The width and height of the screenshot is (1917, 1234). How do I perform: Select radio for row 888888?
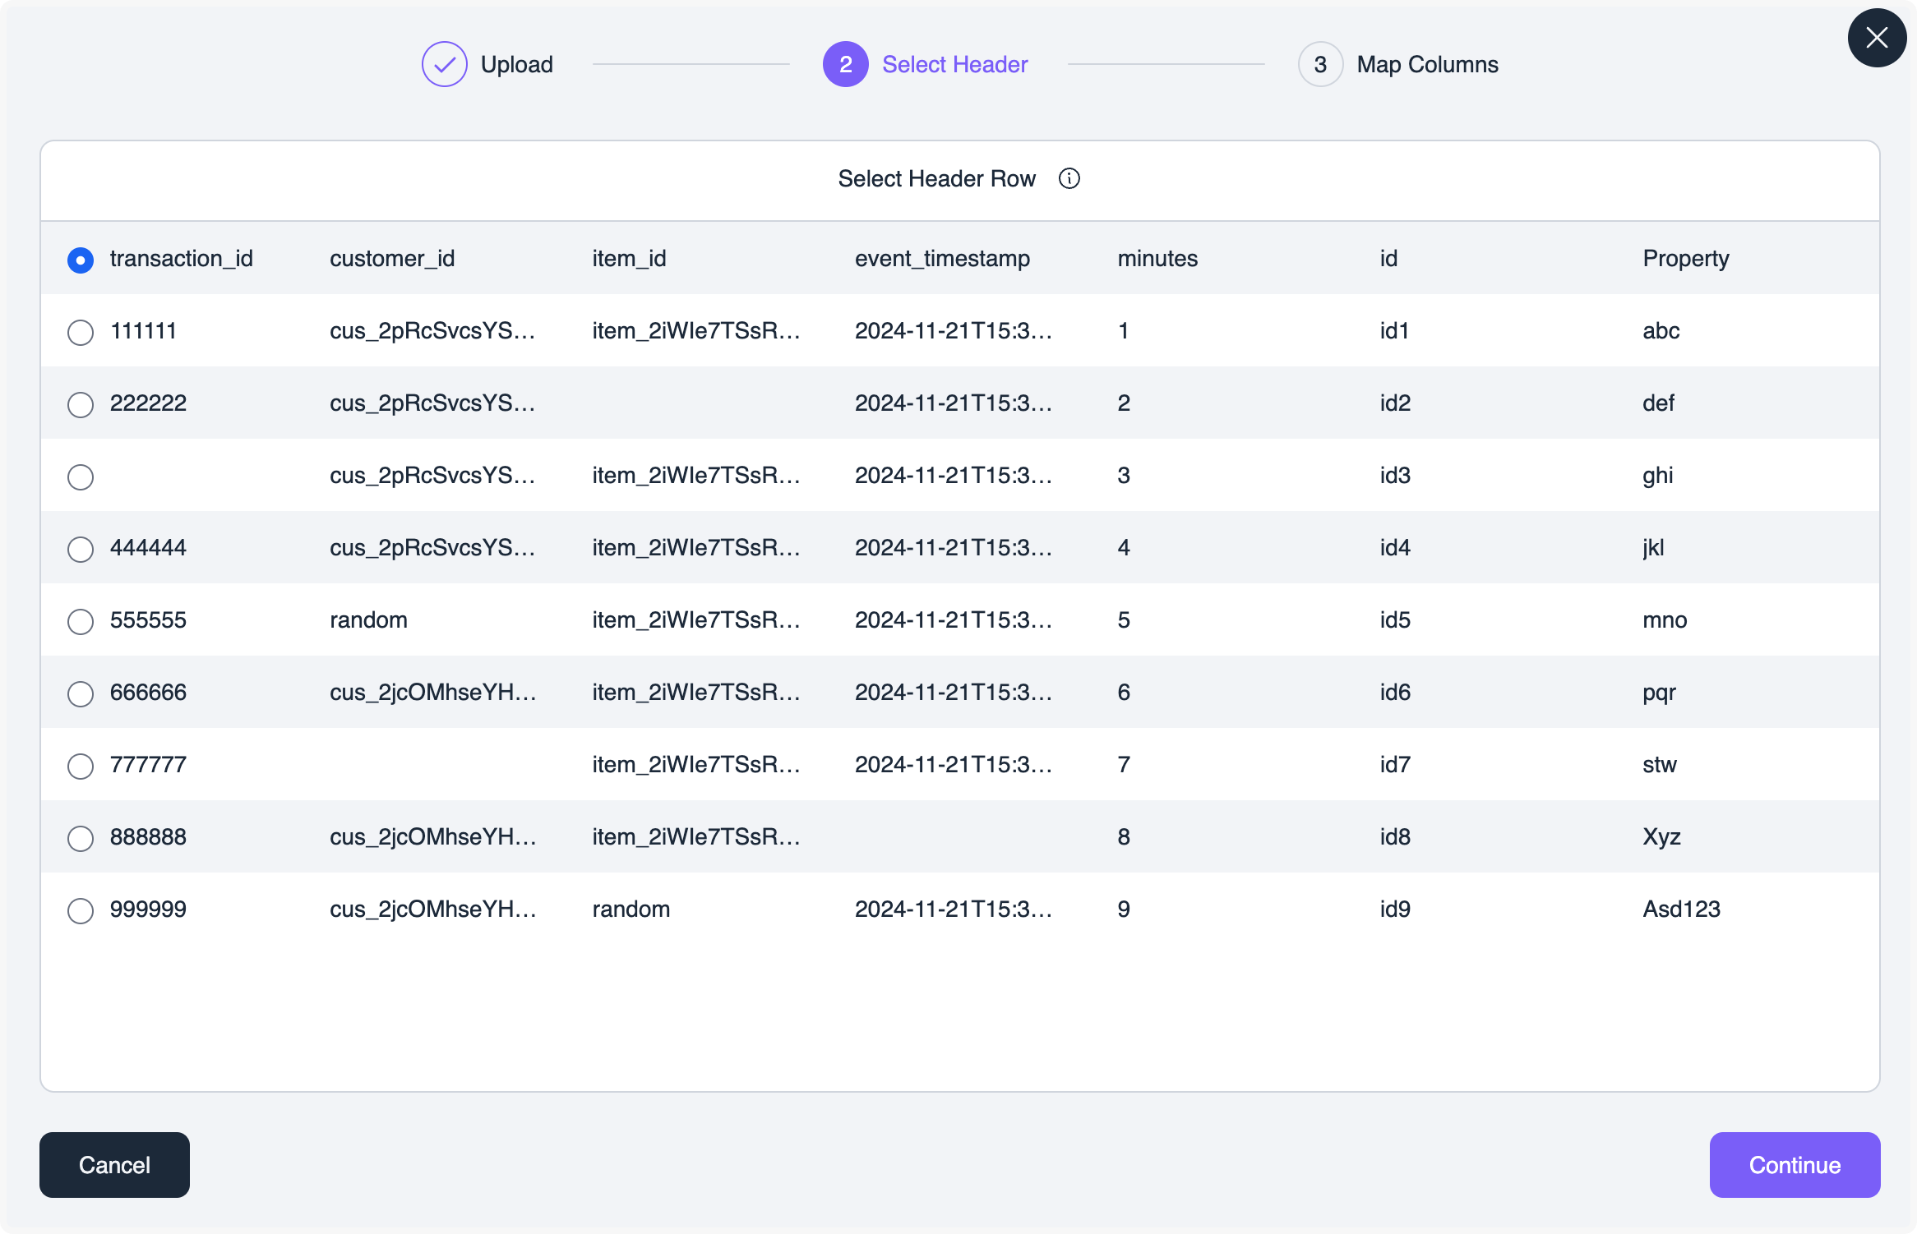pos(81,839)
